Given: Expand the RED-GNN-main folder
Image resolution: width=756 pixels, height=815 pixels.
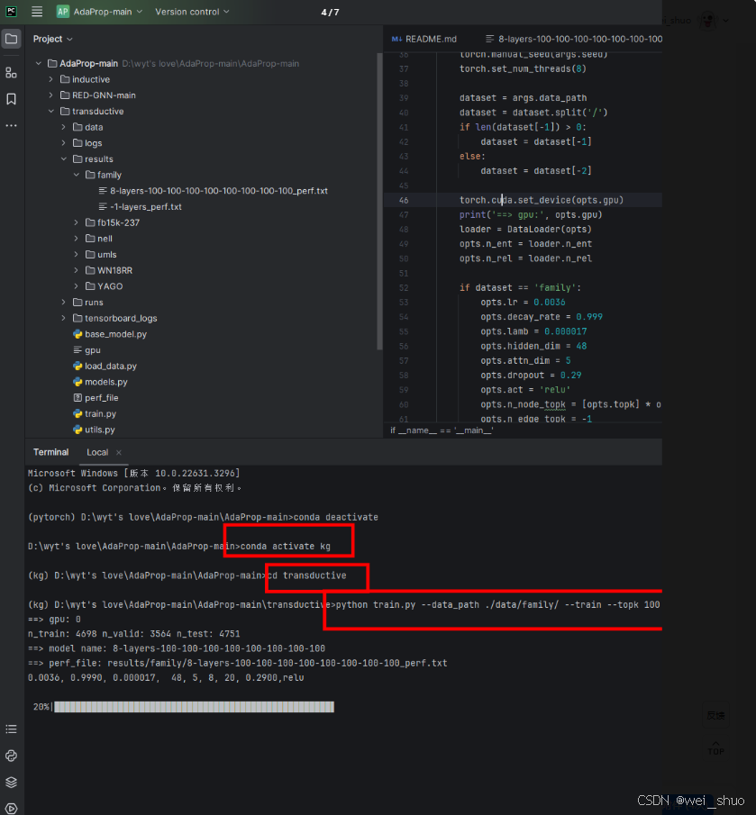Looking at the screenshot, I should pos(51,95).
